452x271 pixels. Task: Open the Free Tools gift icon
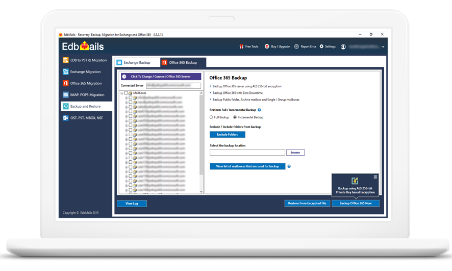[x=241, y=46]
